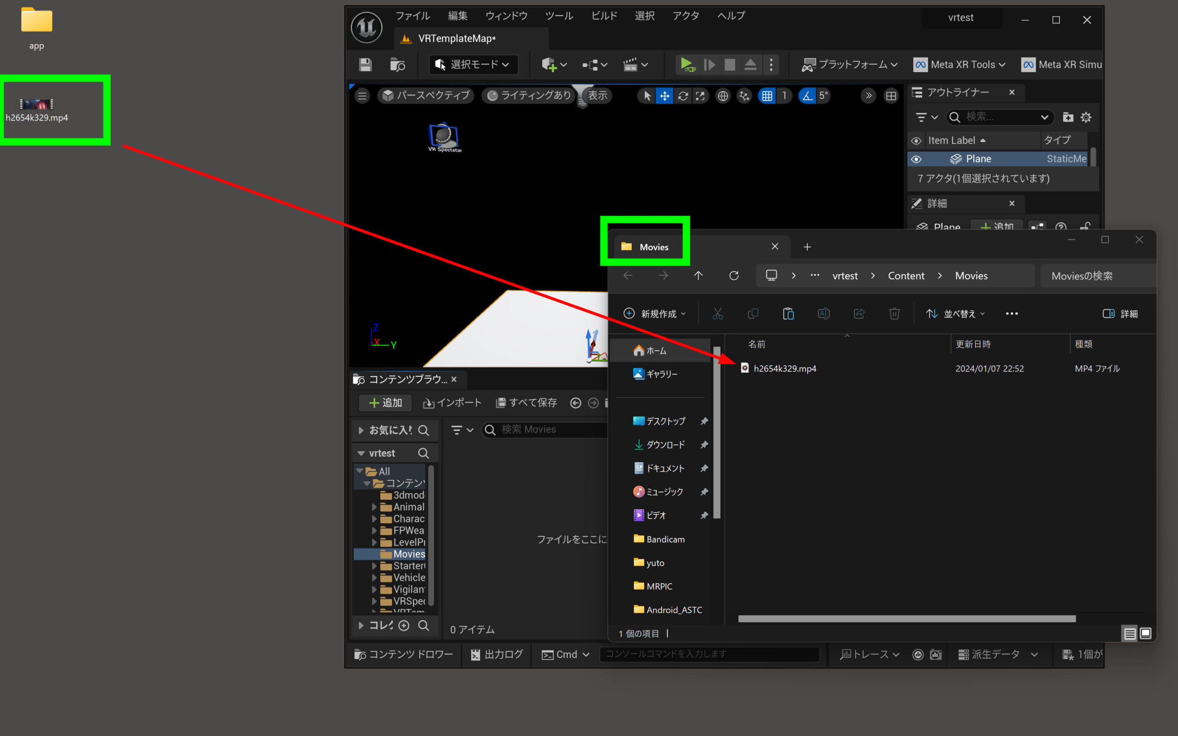
Task: Click the Save current level icon
Action: pyautogui.click(x=365, y=64)
